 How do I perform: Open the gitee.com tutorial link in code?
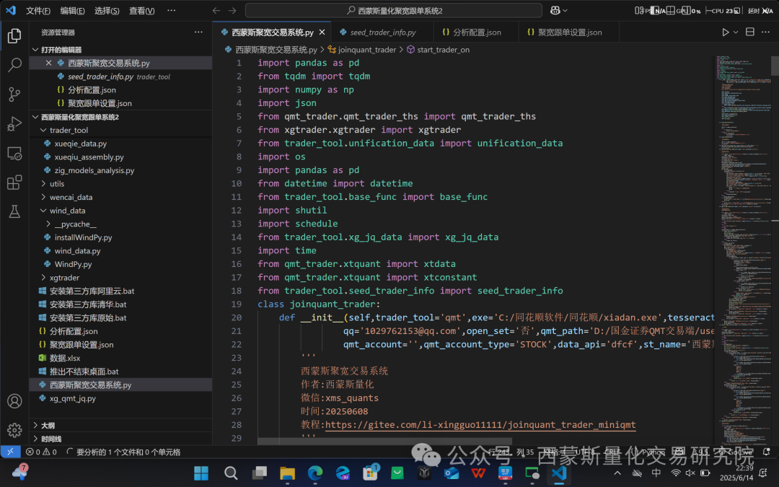(480, 425)
